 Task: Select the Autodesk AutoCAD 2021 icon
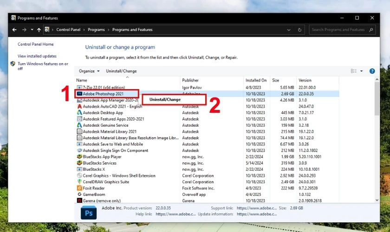[x=79, y=106]
